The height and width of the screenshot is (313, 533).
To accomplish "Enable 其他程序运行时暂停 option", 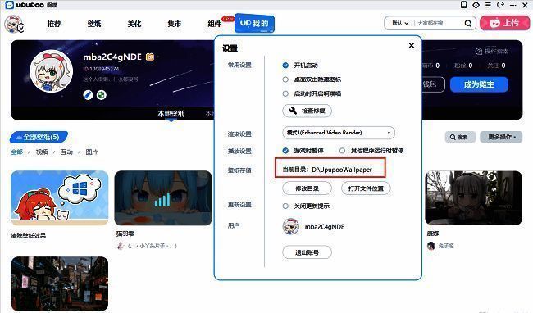I will click(x=342, y=151).
